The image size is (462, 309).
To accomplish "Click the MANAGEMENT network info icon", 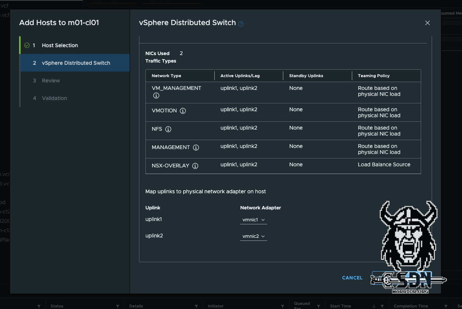I will 196,148.
